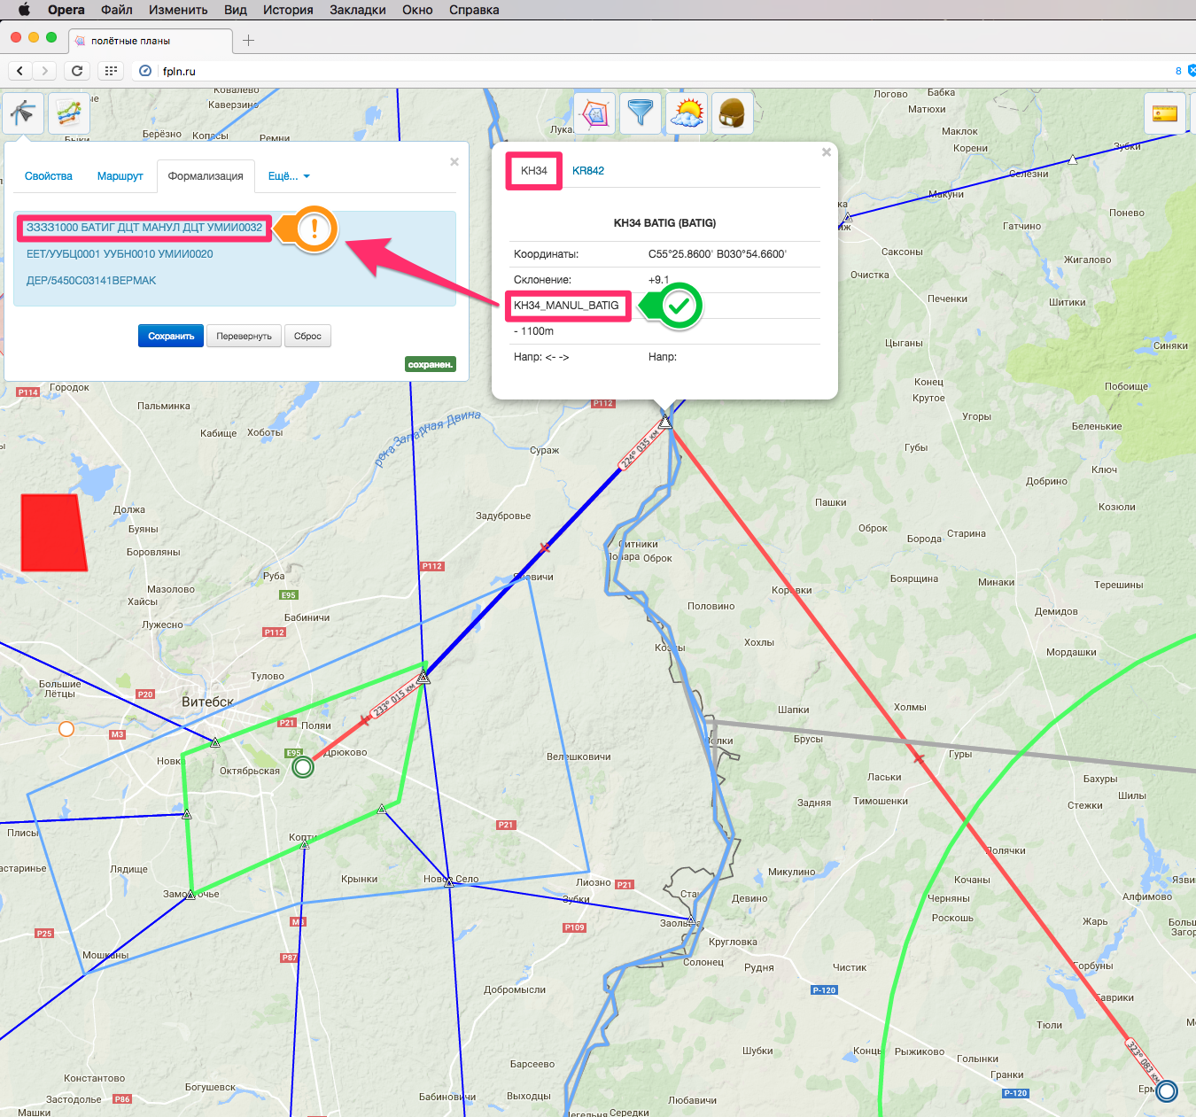This screenshot has height=1117, width=1196.
Task: Click the pilot helmet icon
Action: tap(732, 113)
